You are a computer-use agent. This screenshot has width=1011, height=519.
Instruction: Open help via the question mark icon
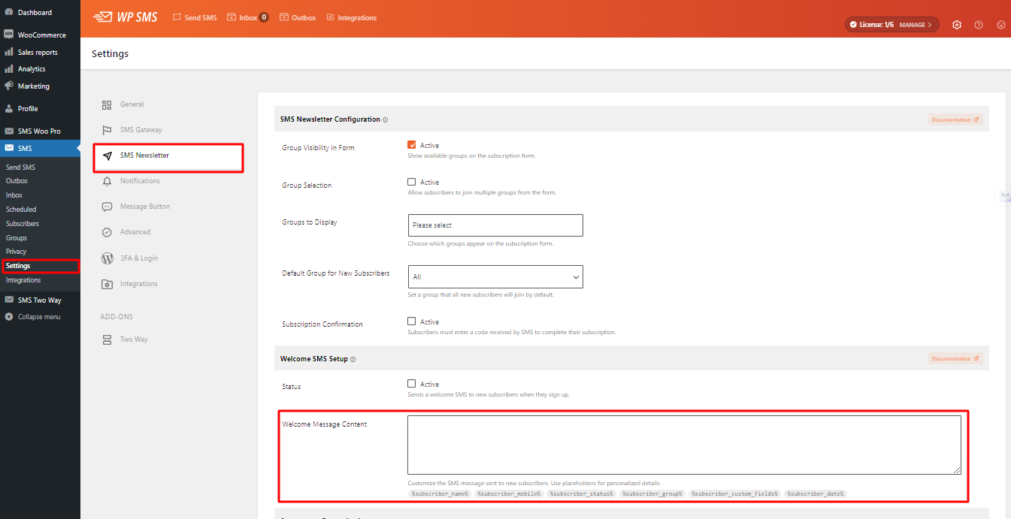[x=979, y=25]
